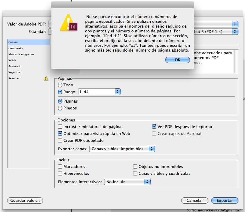This screenshot has width=245, height=212.
Task: Click the Rango field containing 1-44
Action: (x=97, y=92)
